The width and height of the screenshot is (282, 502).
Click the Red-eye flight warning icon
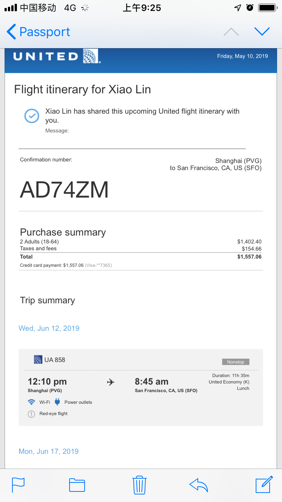pos(32,414)
